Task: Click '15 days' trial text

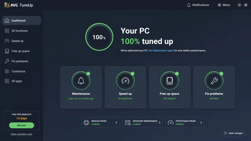Action: (x=21, y=118)
